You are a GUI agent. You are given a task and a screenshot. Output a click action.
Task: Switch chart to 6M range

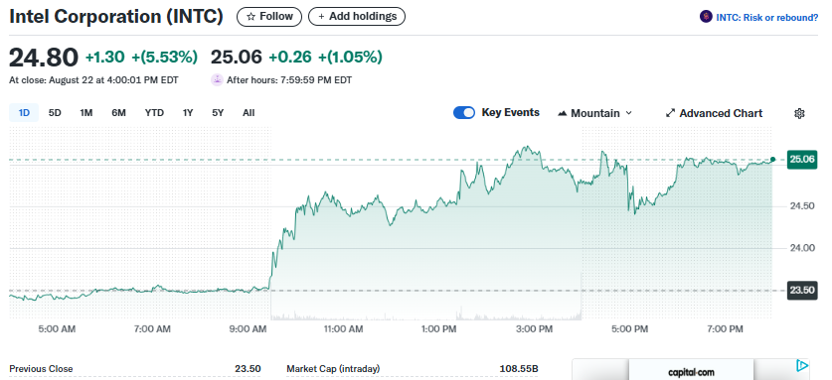click(x=118, y=113)
